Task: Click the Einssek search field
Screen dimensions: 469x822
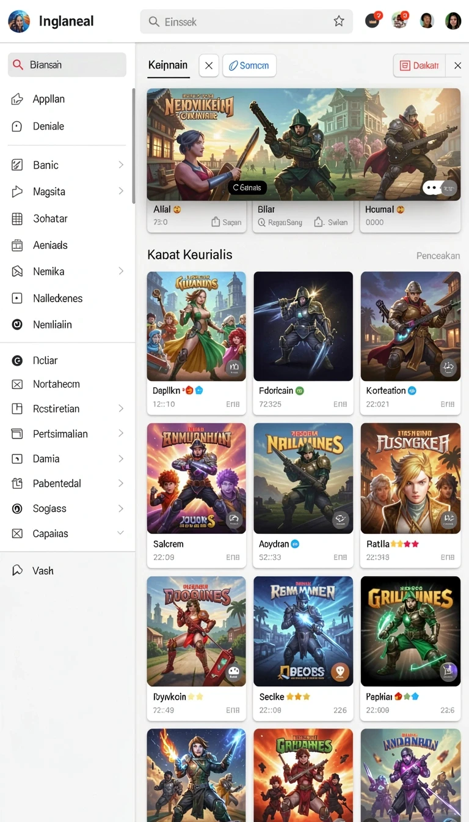Action: click(247, 21)
